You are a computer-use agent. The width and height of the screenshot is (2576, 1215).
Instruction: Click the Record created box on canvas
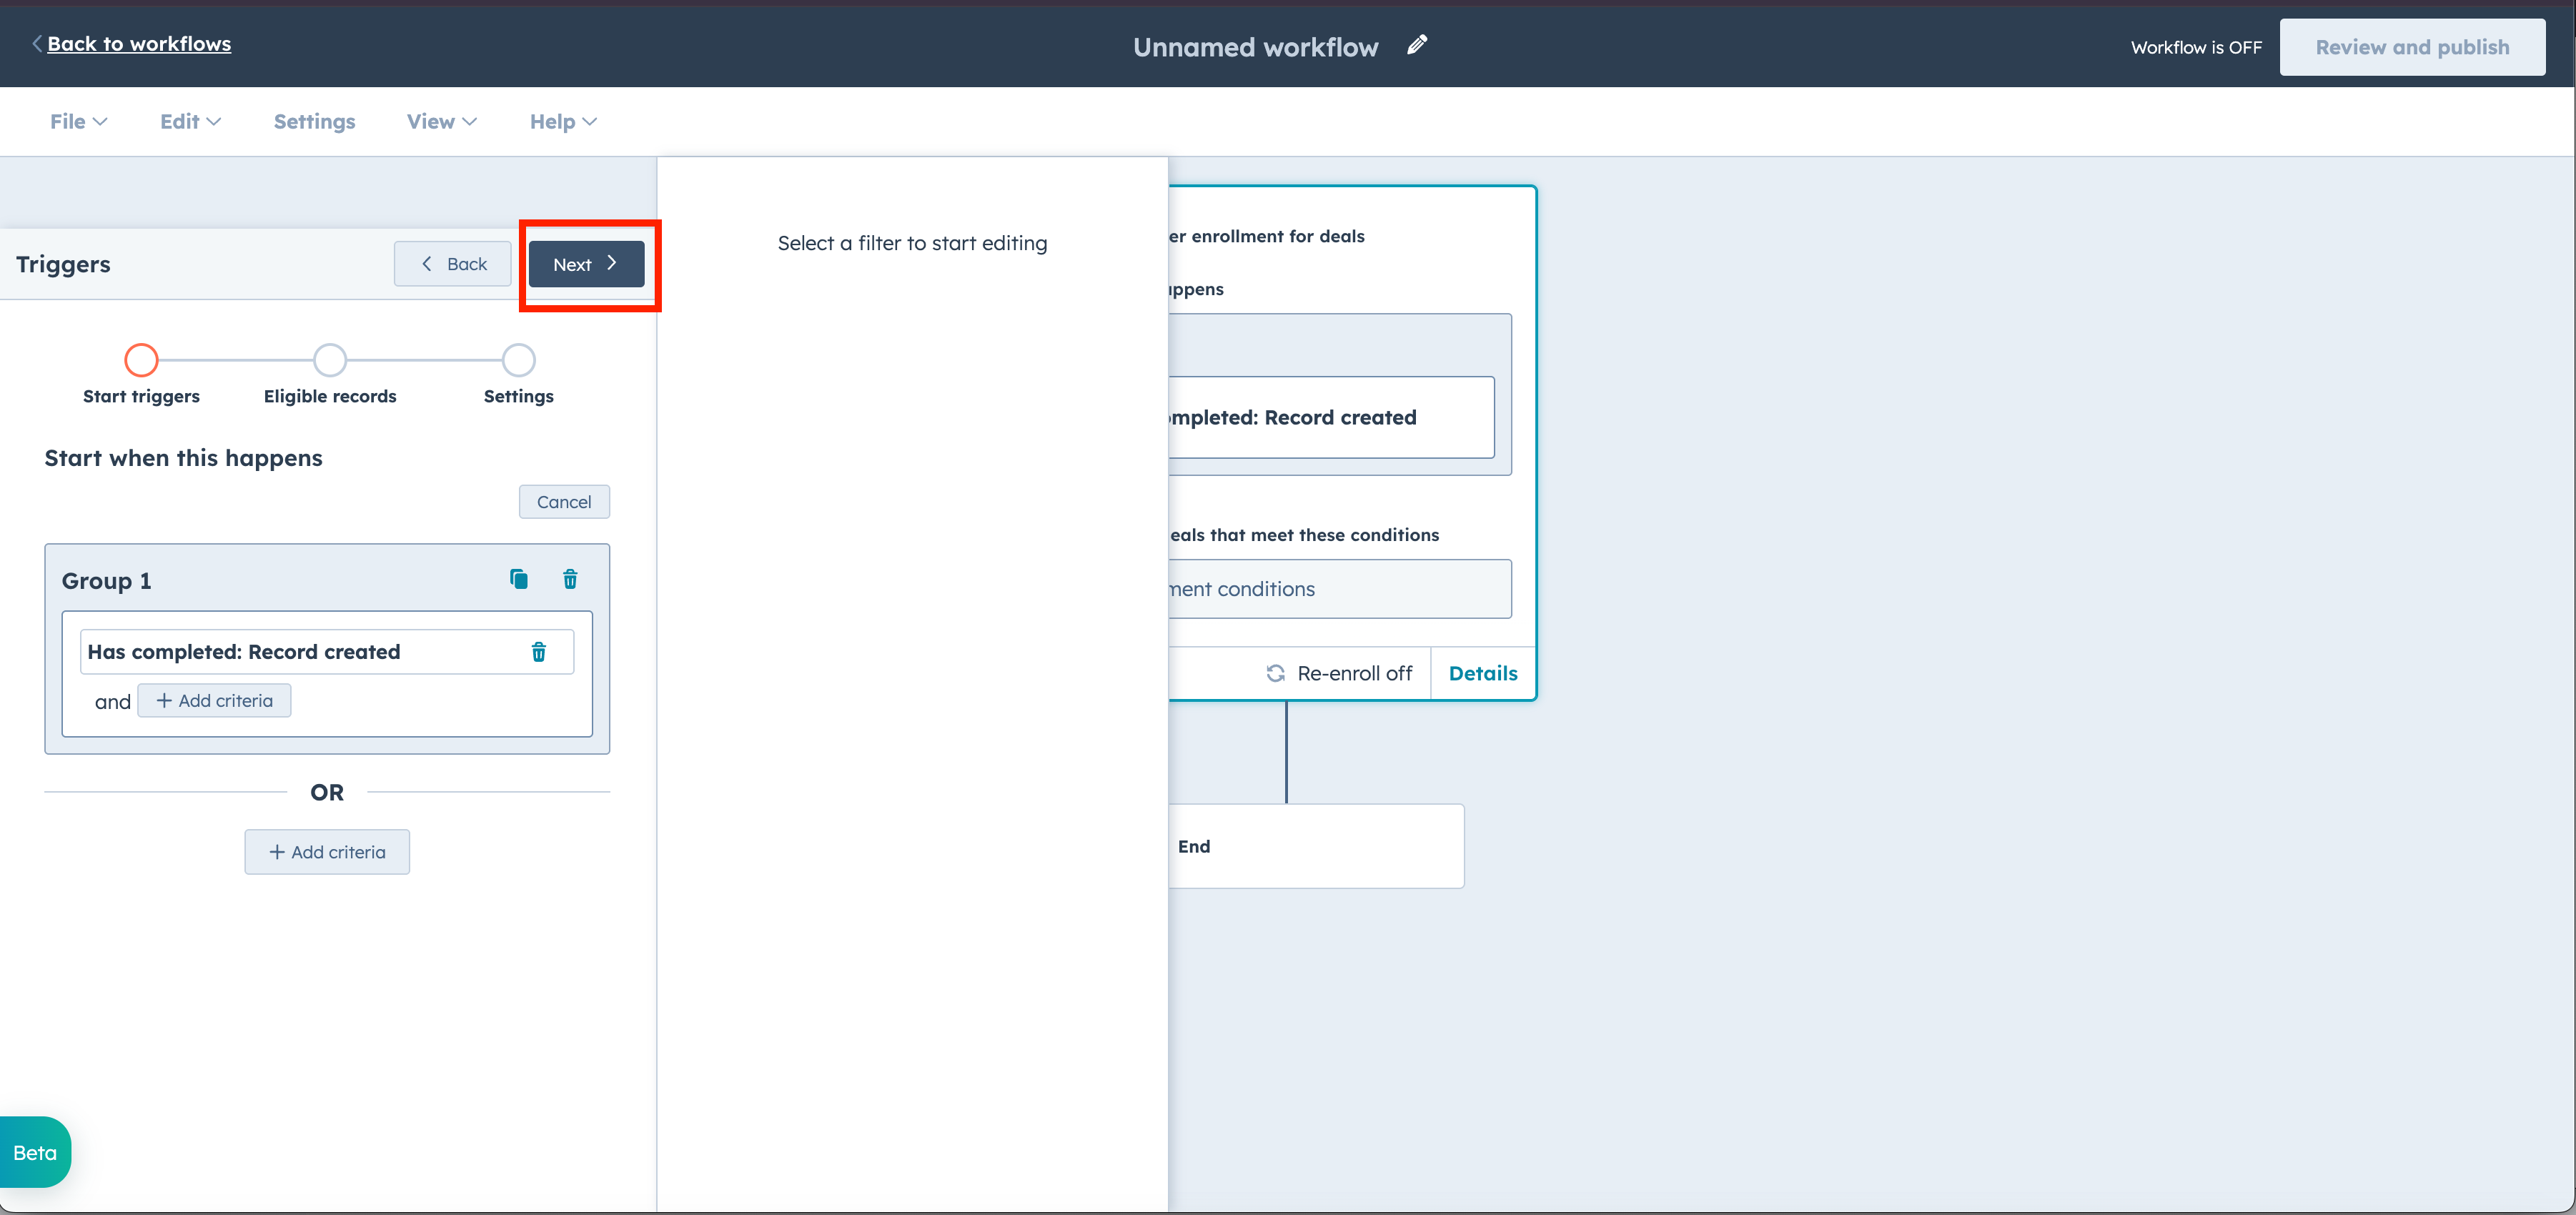click(1331, 417)
